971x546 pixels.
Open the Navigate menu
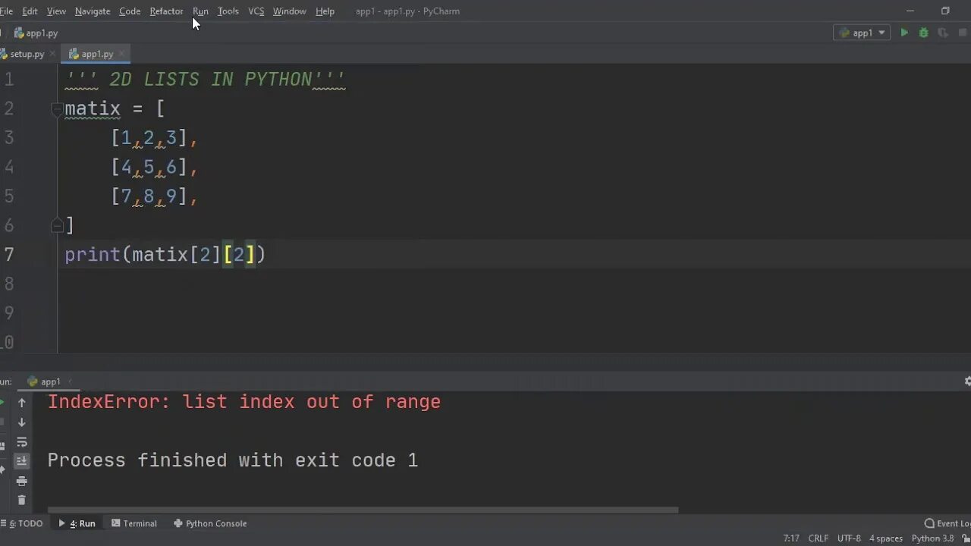[x=93, y=11]
